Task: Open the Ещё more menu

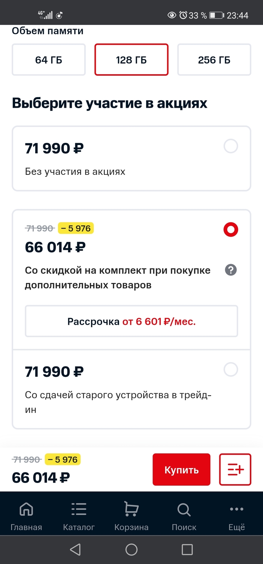Action: 237,517
